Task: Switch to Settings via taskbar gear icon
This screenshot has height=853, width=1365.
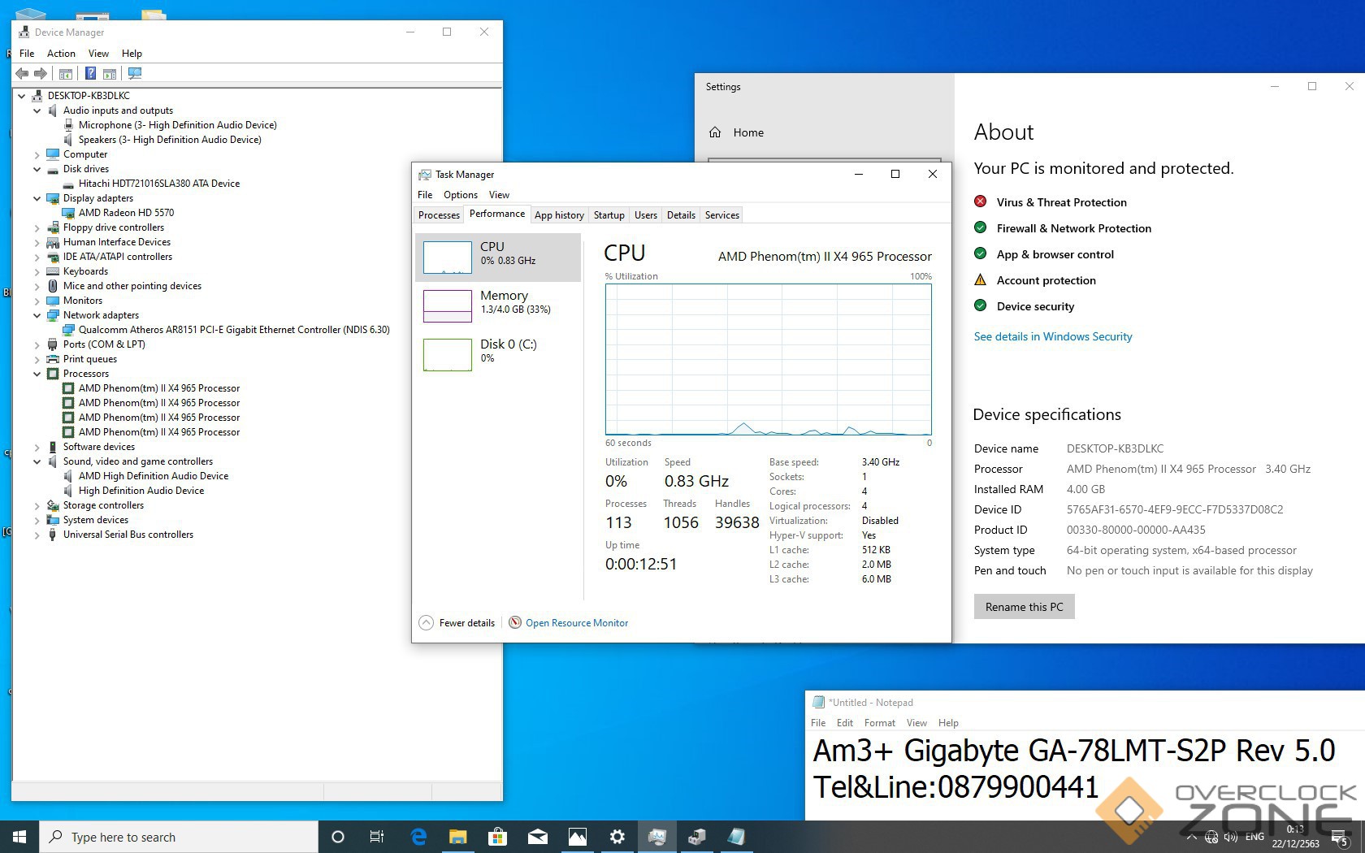Action: point(617,837)
